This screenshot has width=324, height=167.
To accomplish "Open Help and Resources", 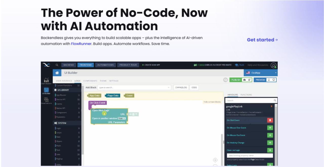I will 258,65.
